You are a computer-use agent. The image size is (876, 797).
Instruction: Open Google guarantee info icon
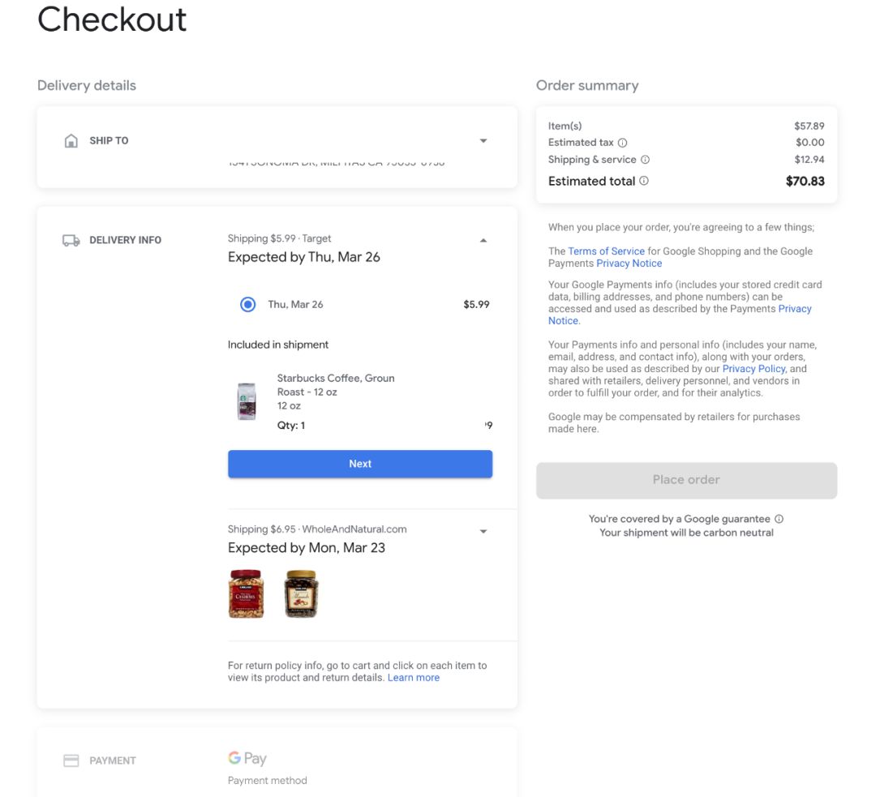(x=779, y=519)
